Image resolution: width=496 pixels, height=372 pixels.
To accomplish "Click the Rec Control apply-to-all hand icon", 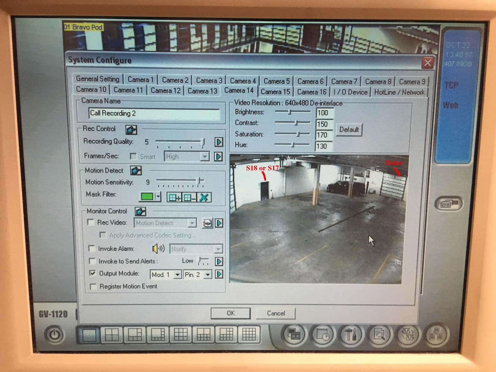I will [x=132, y=130].
